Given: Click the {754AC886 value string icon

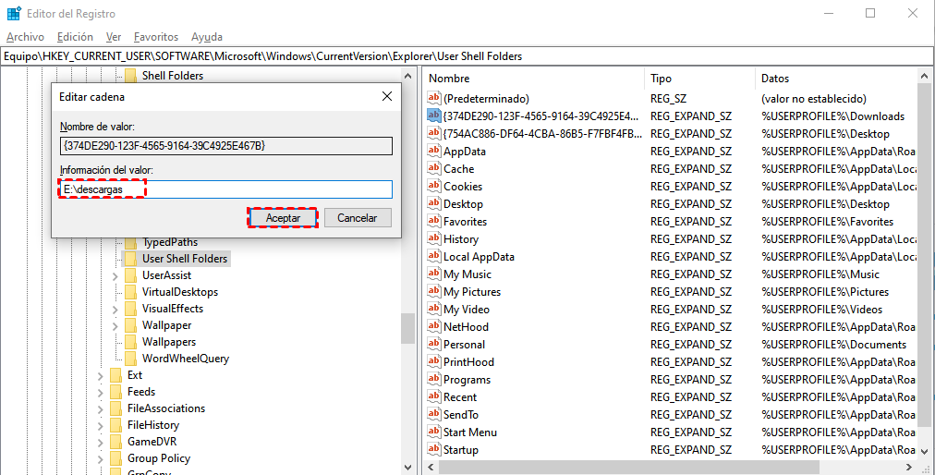Looking at the screenshot, I should pyautogui.click(x=434, y=133).
